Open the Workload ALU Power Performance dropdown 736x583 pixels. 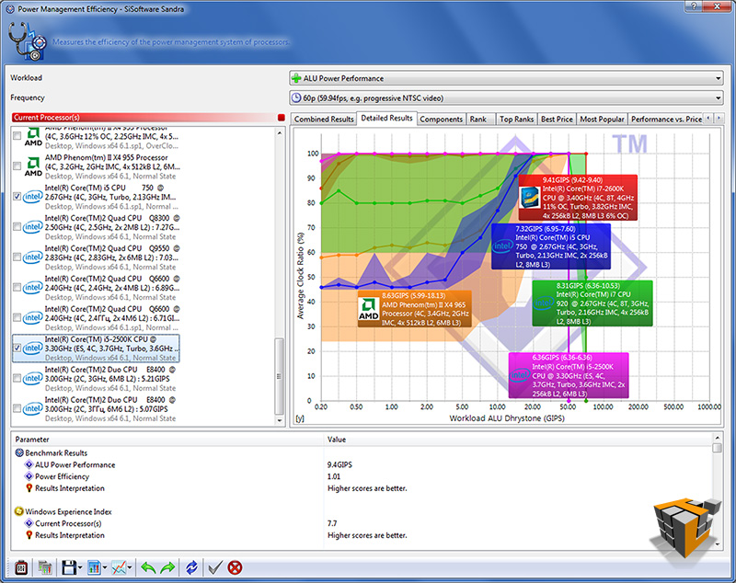click(x=506, y=78)
